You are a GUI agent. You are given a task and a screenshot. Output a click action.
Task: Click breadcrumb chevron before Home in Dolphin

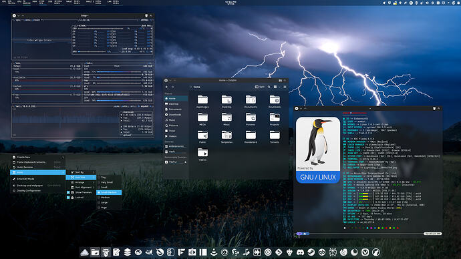tap(191, 87)
